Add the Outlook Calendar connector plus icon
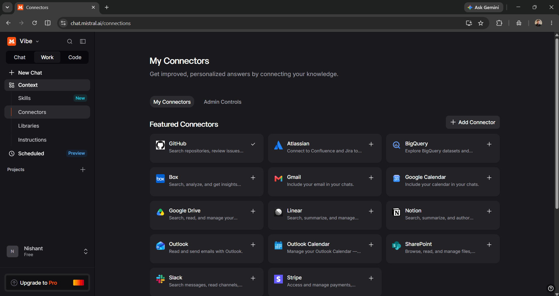The width and height of the screenshot is (559, 296). tap(371, 245)
